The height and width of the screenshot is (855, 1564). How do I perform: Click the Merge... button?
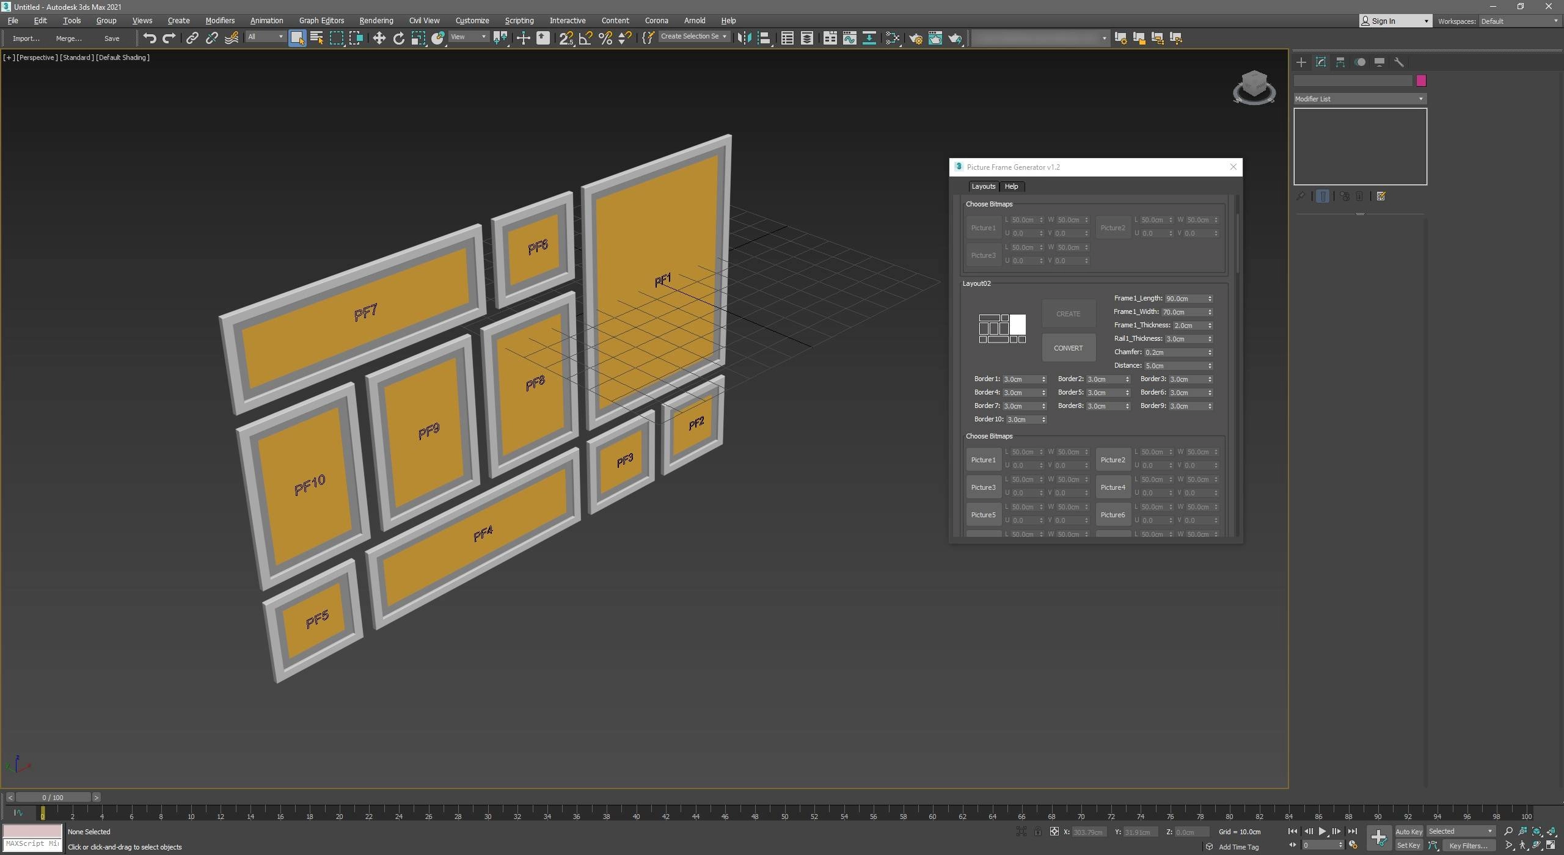coord(68,38)
